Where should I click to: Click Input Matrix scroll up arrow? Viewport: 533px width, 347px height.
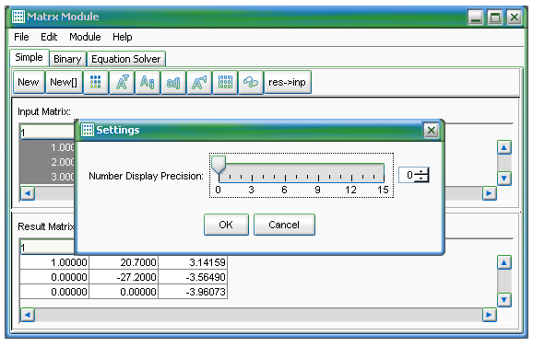[x=504, y=147]
